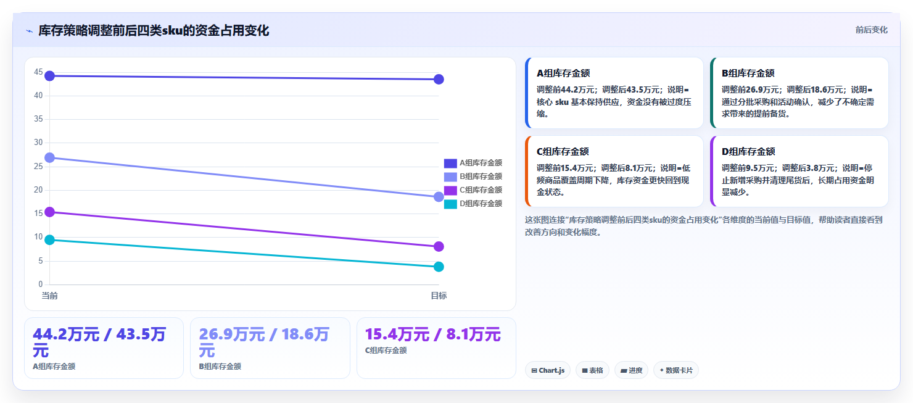Screen dimensions: 913x403
Task: Click A组 data point at 目标
Action: click(439, 79)
